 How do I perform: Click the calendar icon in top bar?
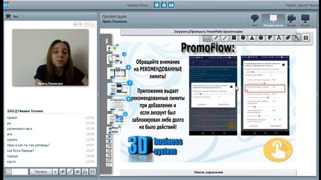pyautogui.click(x=172, y=5)
